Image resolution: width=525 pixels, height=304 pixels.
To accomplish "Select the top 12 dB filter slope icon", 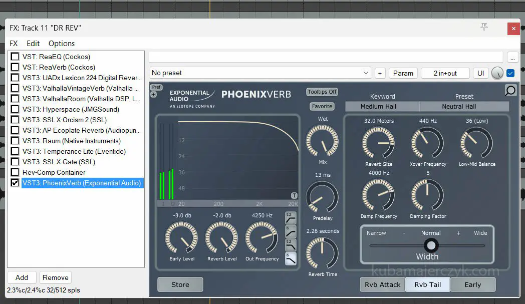I will 291,218.
